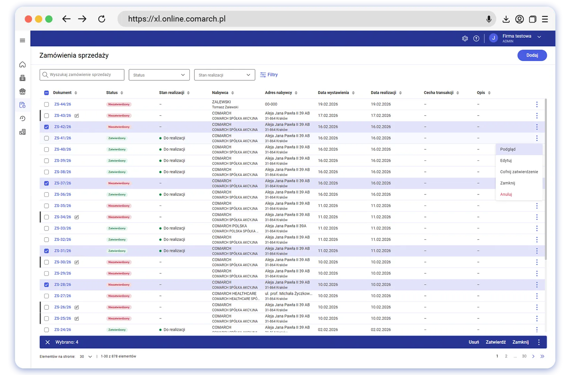Click the Dodaj button
Screen dimensions: 570x375
(x=532, y=56)
